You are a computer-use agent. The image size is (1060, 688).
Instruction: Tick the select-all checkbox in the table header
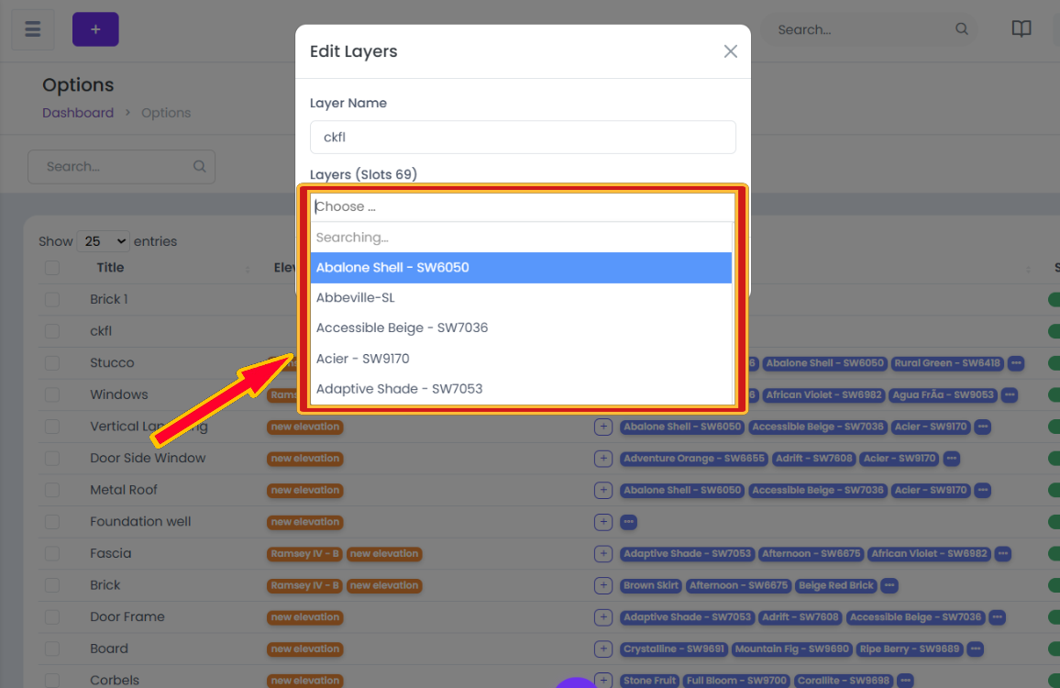52,268
